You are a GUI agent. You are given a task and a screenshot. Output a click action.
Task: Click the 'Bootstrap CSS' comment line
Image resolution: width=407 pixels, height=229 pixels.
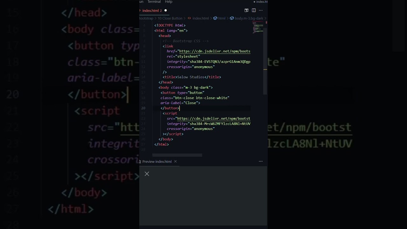[186, 41]
